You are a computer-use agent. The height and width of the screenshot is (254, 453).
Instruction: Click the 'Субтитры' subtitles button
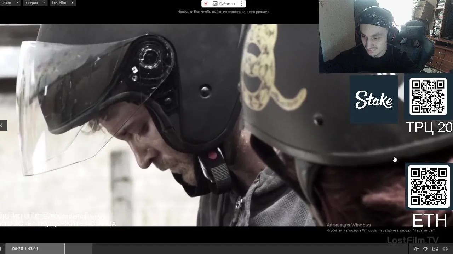tap(224, 4)
